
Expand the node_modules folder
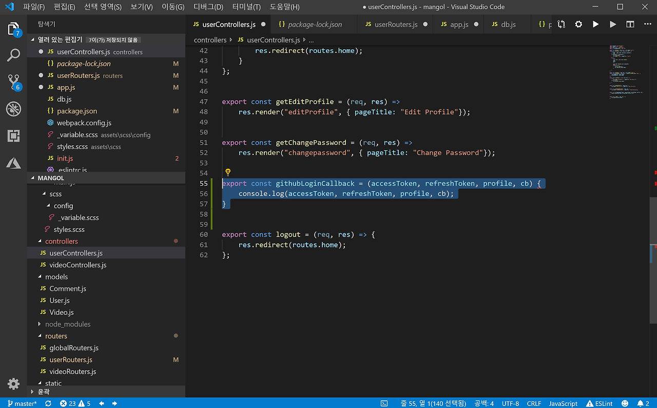pos(67,324)
